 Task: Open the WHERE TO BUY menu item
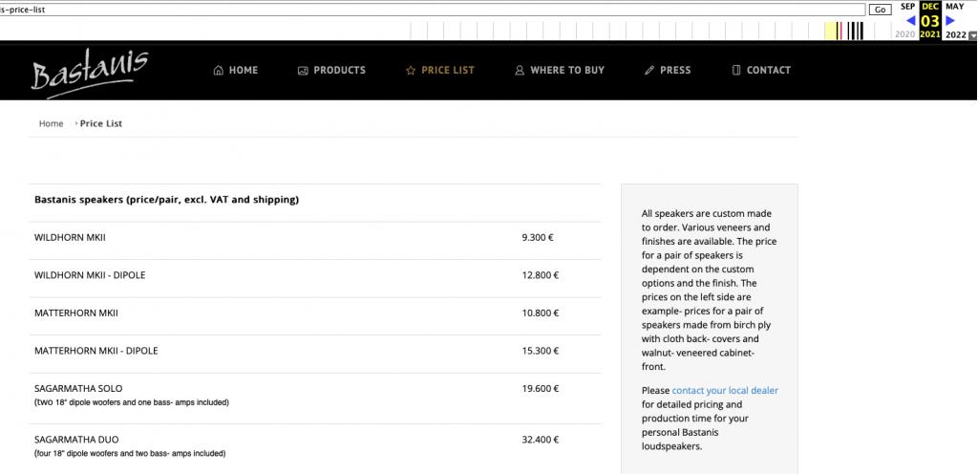(566, 70)
